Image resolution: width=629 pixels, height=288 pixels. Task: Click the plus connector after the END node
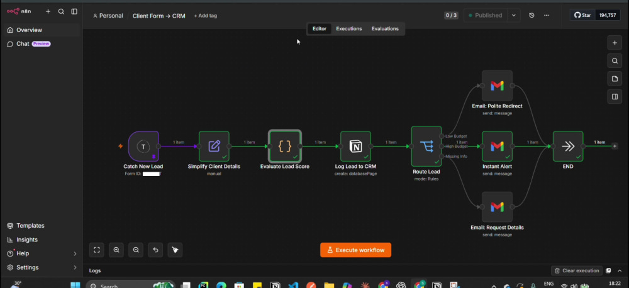click(615, 147)
